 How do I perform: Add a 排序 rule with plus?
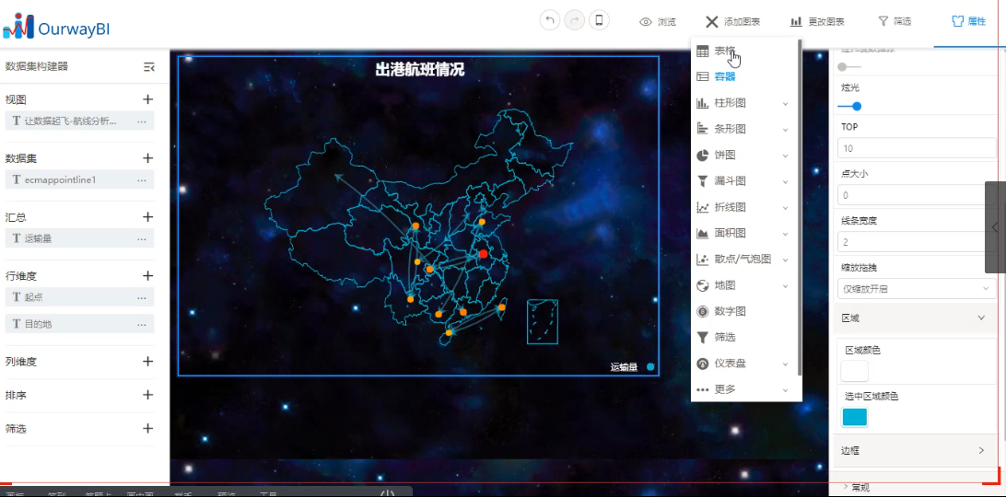coord(147,395)
